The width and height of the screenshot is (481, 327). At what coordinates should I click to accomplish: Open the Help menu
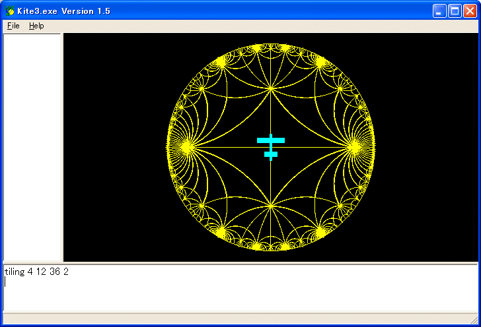point(36,26)
